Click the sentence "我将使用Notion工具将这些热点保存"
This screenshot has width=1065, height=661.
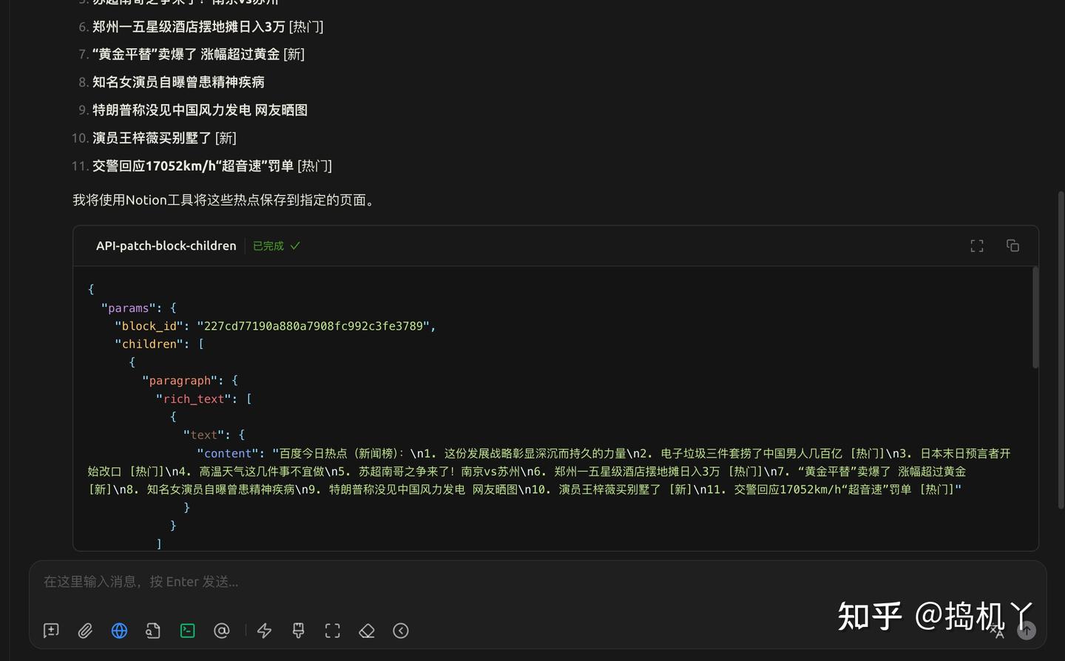tap(225, 200)
